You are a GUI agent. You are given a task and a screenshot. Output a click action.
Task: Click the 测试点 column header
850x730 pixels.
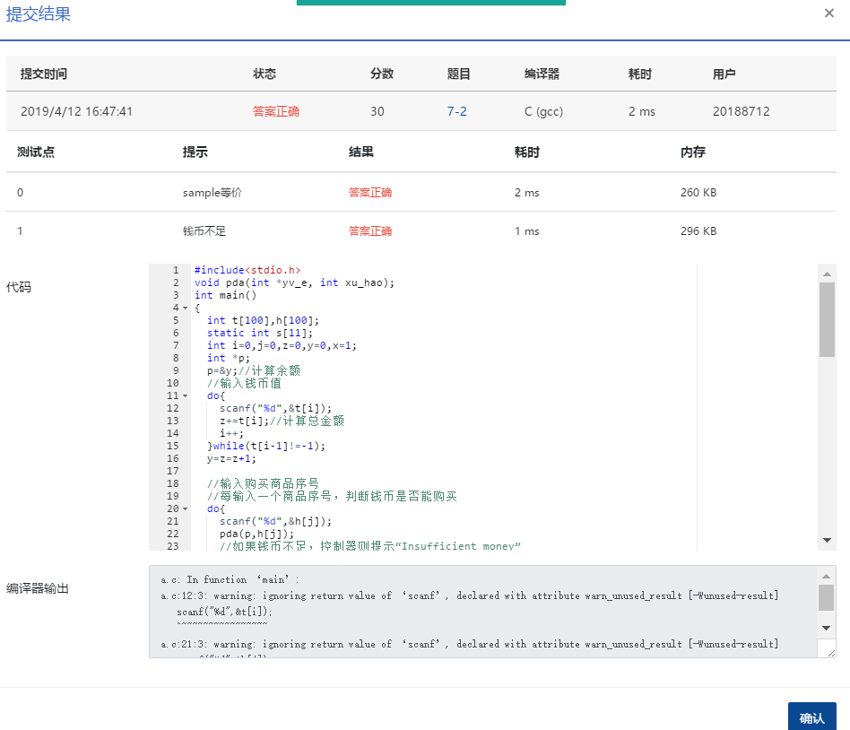pos(36,152)
